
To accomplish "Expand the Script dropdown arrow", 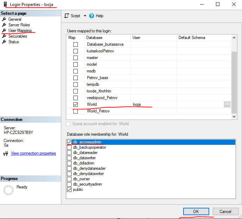I will click(85, 16).
